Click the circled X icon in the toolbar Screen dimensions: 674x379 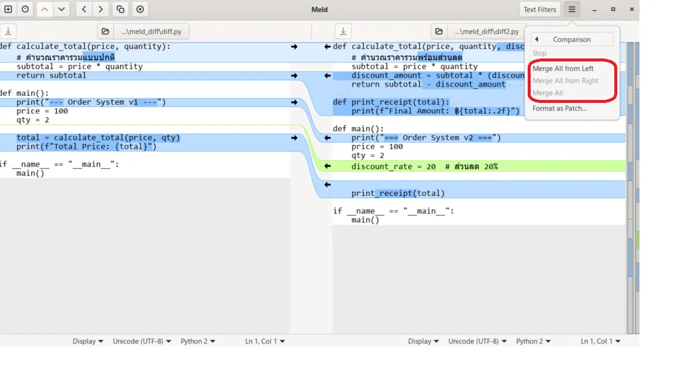coord(140,9)
